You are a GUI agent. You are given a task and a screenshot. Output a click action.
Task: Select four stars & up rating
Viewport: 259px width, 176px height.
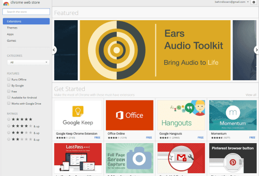click(9, 126)
